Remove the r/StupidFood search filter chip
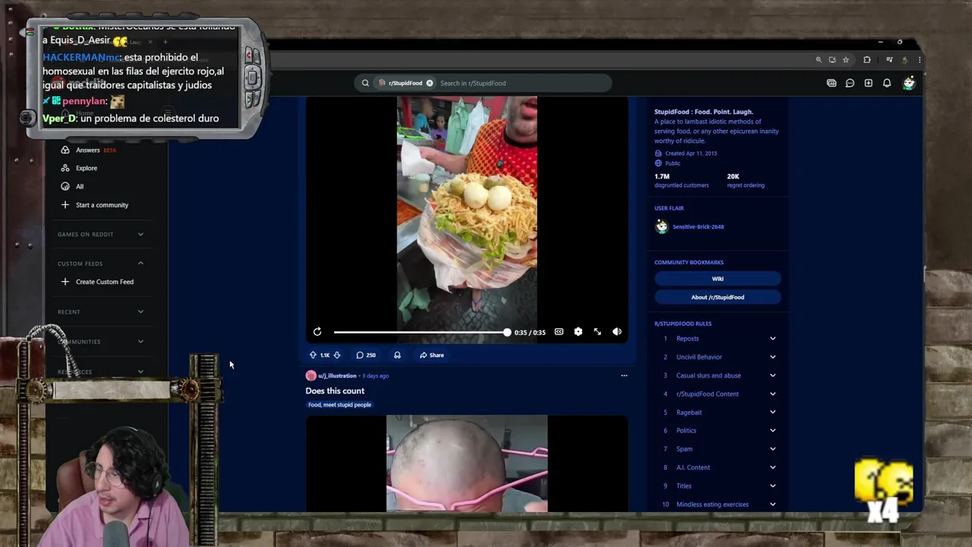Screen dimensions: 972x547 pyautogui.click(x=430, y=83)
